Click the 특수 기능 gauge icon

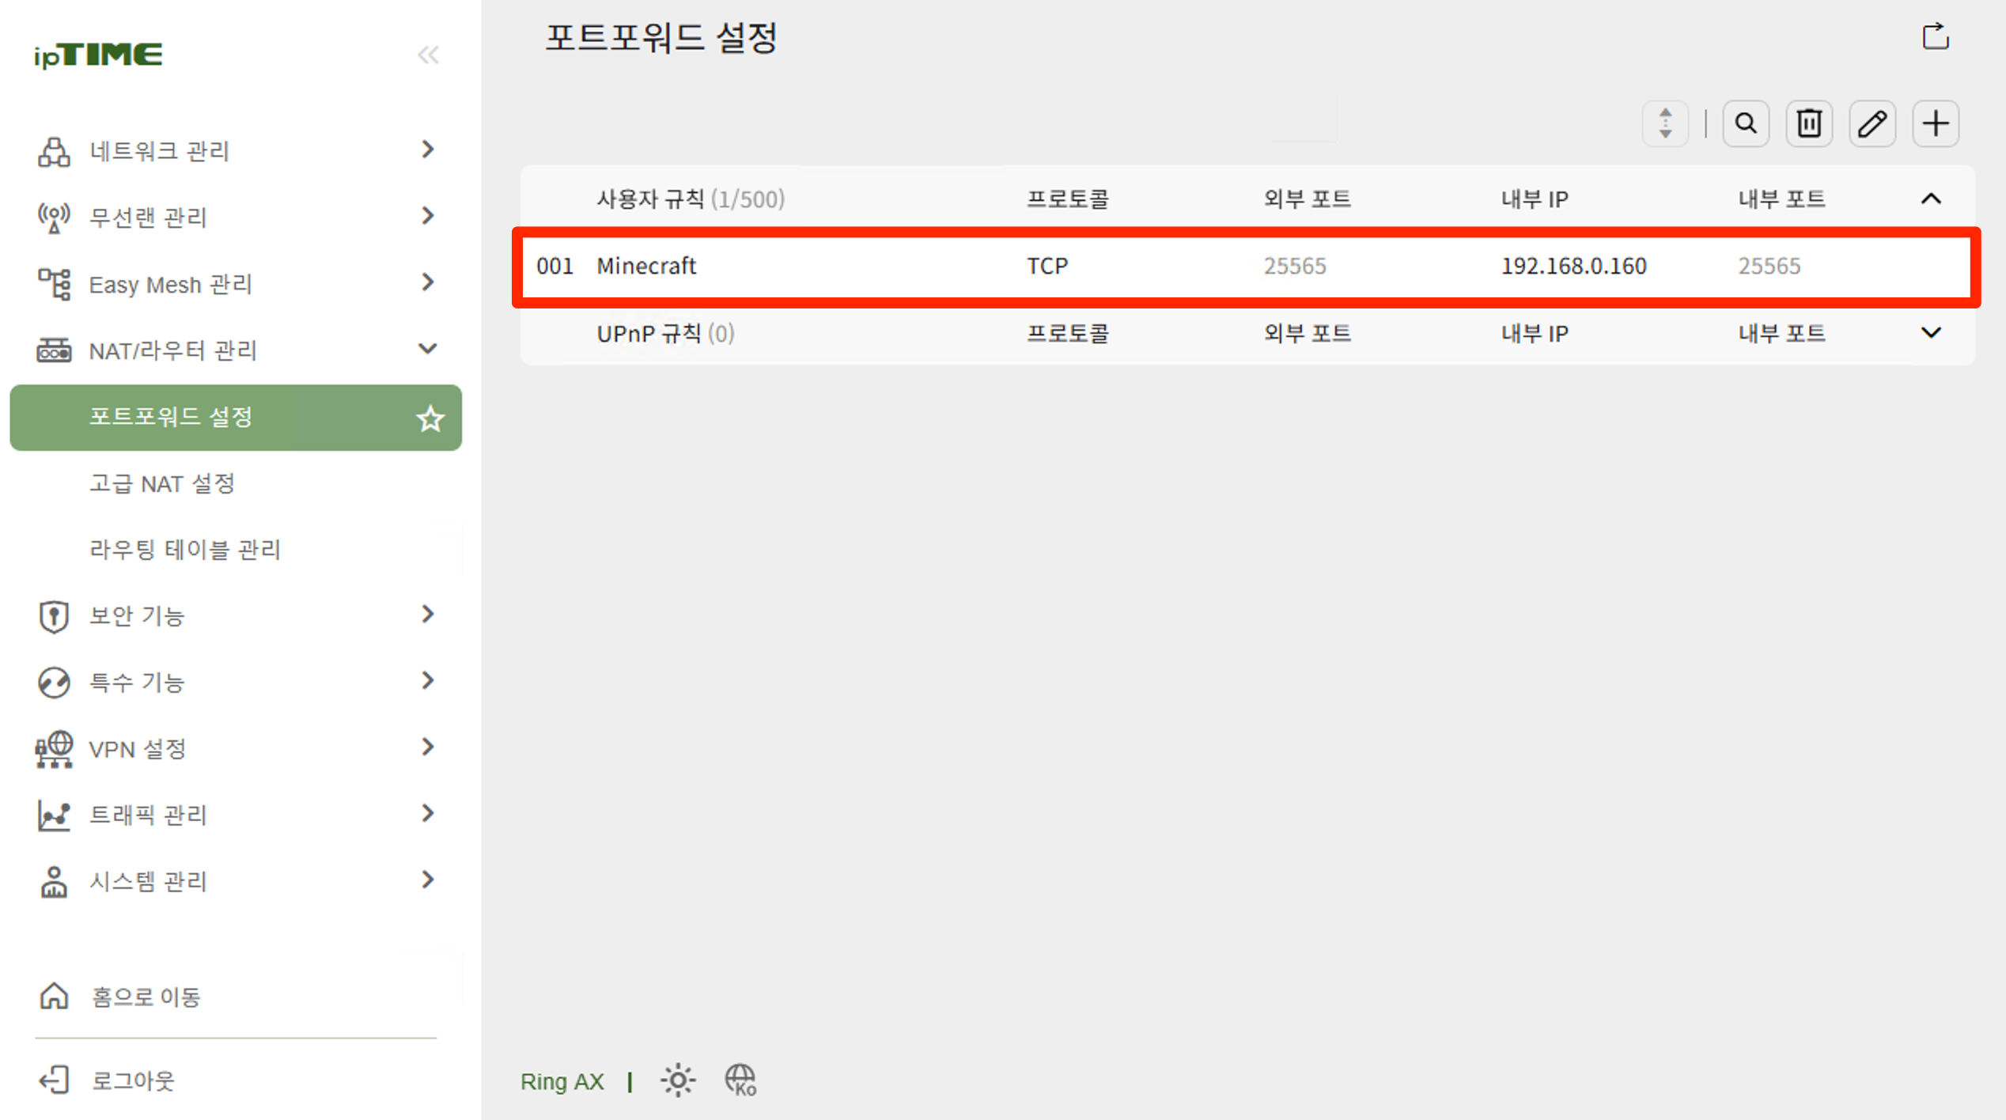(54, 683)
